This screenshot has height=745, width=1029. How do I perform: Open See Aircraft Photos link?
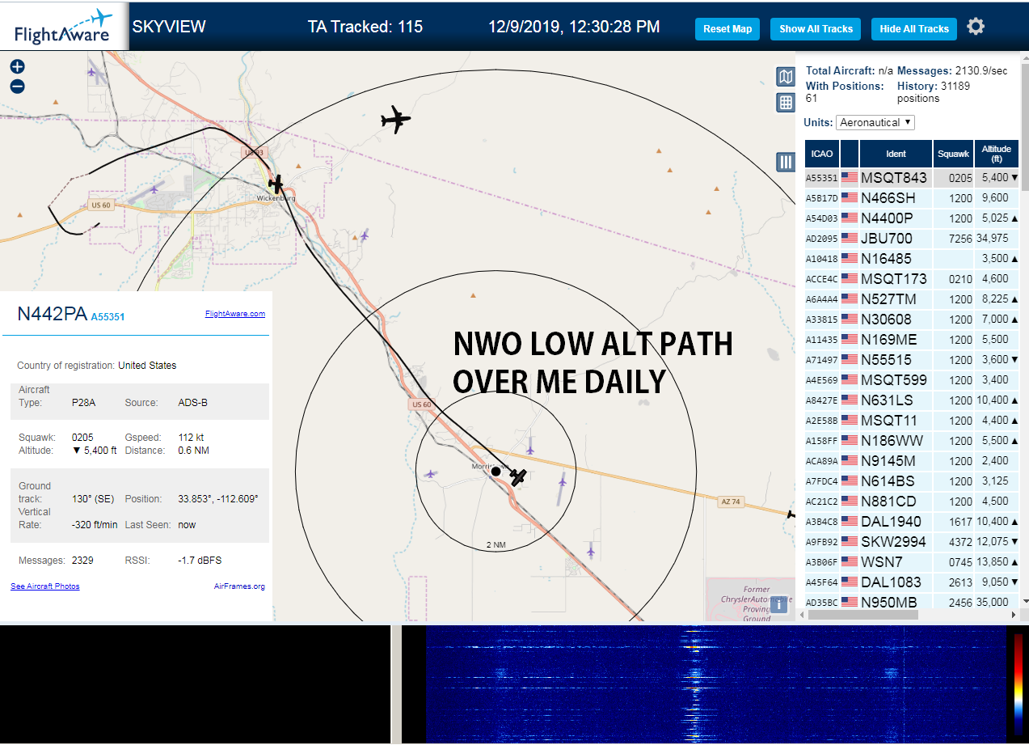click(45, 586)
